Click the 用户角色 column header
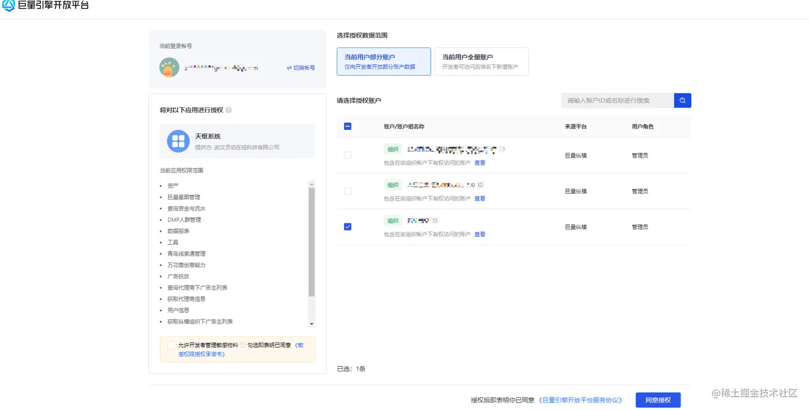This screenshot has height=410, width=809. click(x=643, y=127)
